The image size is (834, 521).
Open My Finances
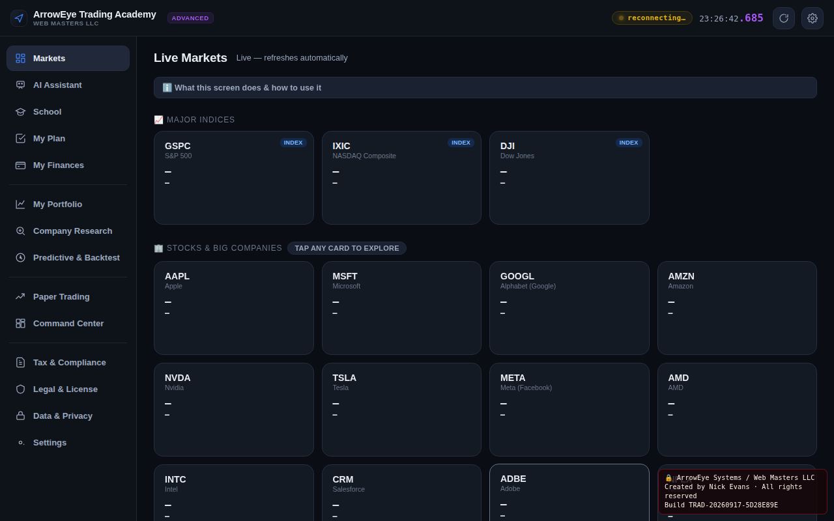tap(68, 165)
